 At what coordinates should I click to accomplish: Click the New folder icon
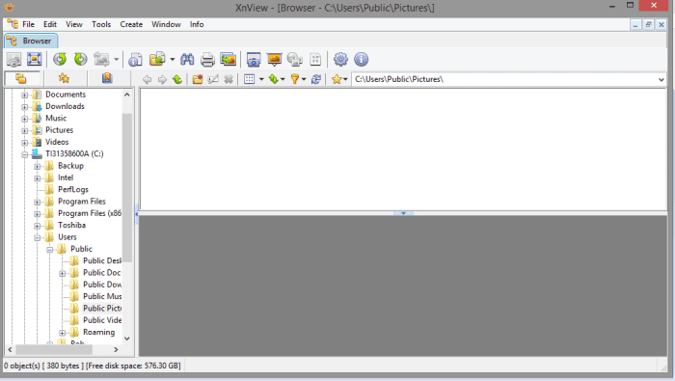coord(198,79)
